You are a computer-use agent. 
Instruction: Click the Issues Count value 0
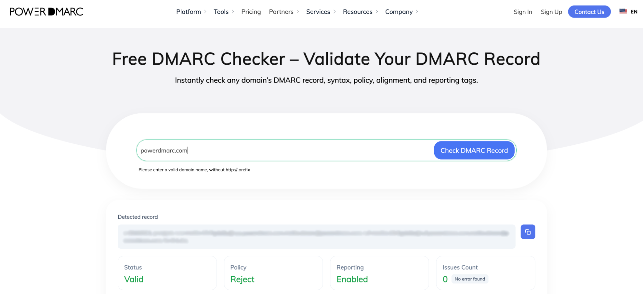[x=445, y=279]
